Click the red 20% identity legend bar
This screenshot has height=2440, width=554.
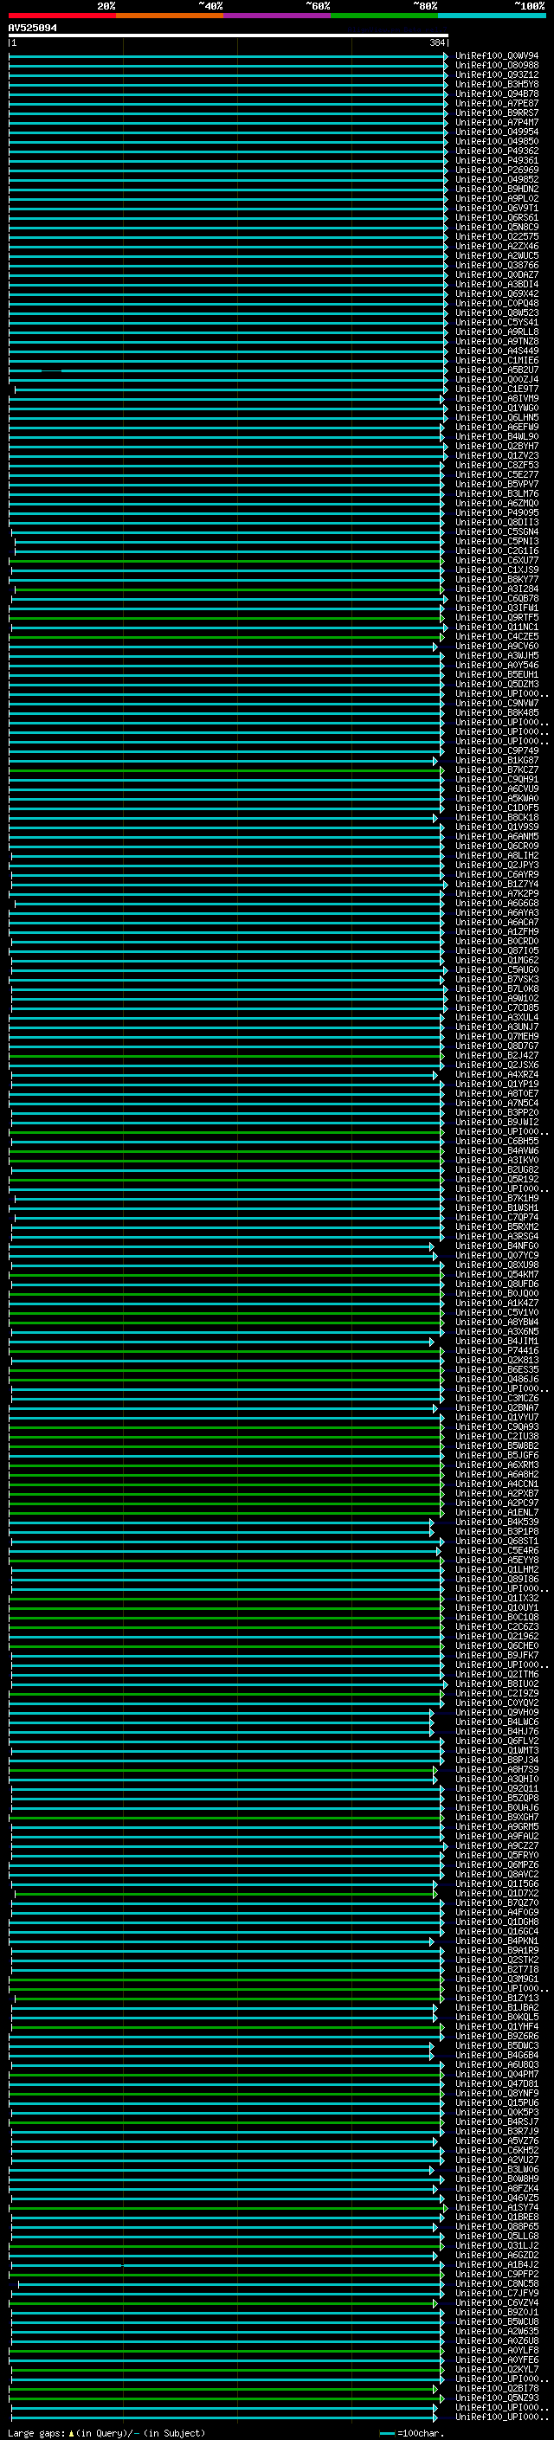(x=61, y=16)
